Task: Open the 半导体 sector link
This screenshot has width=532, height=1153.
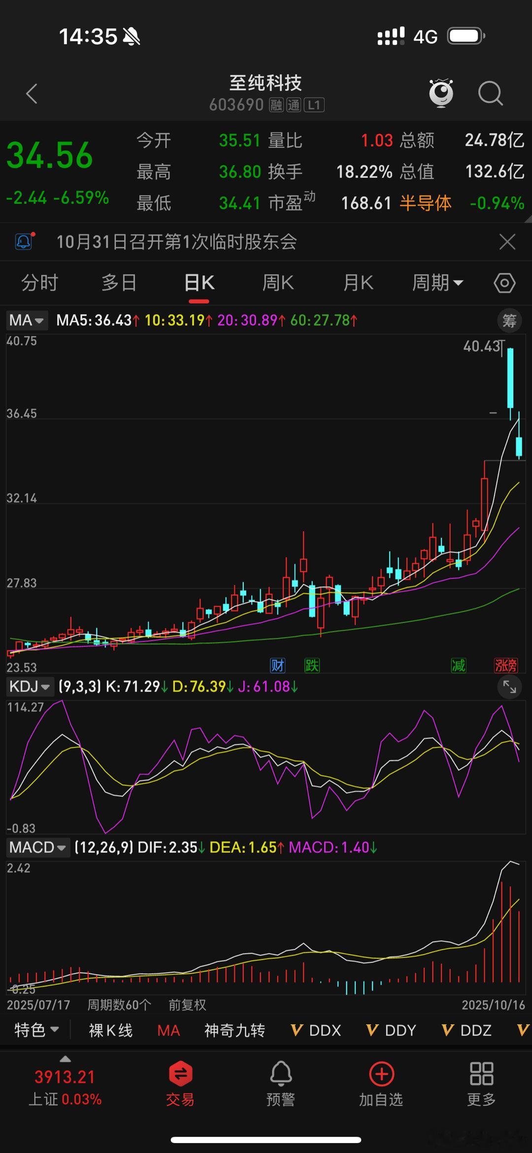Action: pyautogui.click(x=426, y=203)
